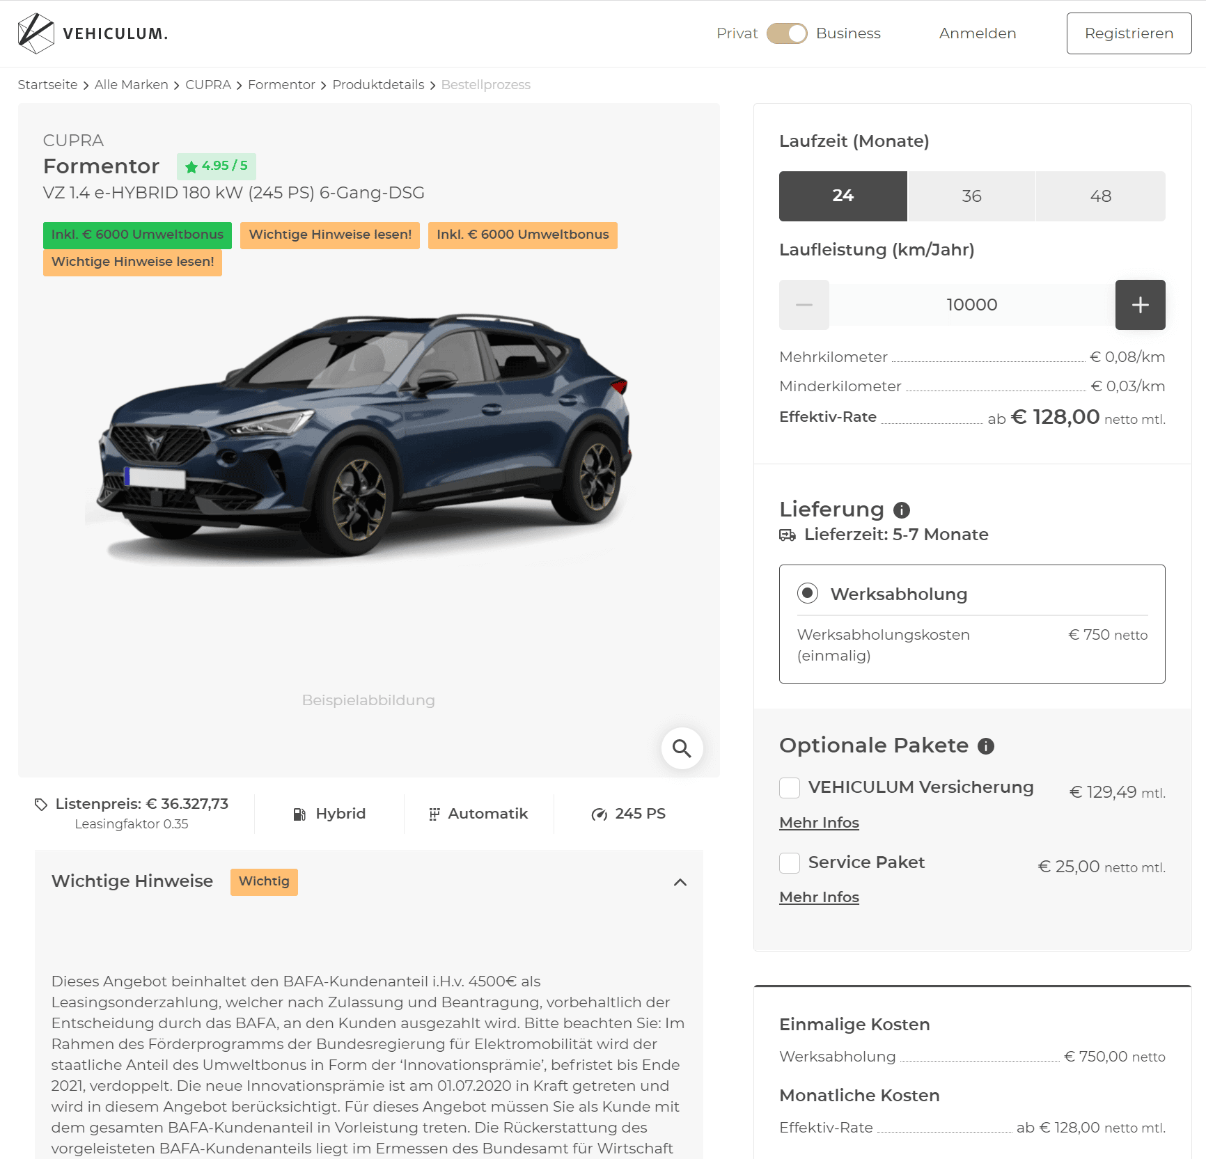Click the Minderkilometer € 0,03/km value

point(1128,386)
